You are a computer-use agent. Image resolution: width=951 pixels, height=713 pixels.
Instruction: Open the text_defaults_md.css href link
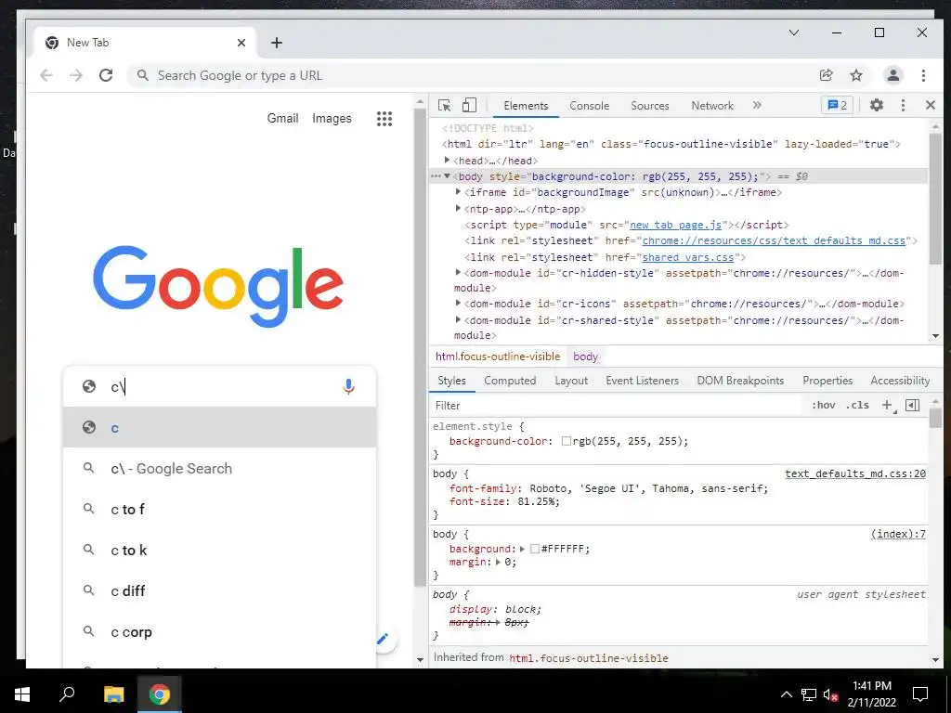pyautogui.click(x=774, y=240)
